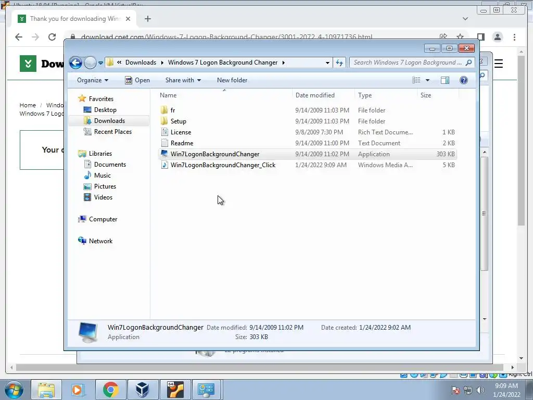Click the address bar folder icon
Screen dimensions: 533x400
[x=110, y=63]
